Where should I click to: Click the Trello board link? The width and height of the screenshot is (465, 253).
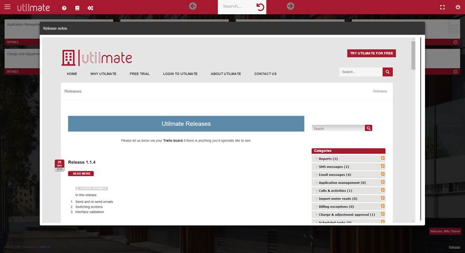pos(173,140)
